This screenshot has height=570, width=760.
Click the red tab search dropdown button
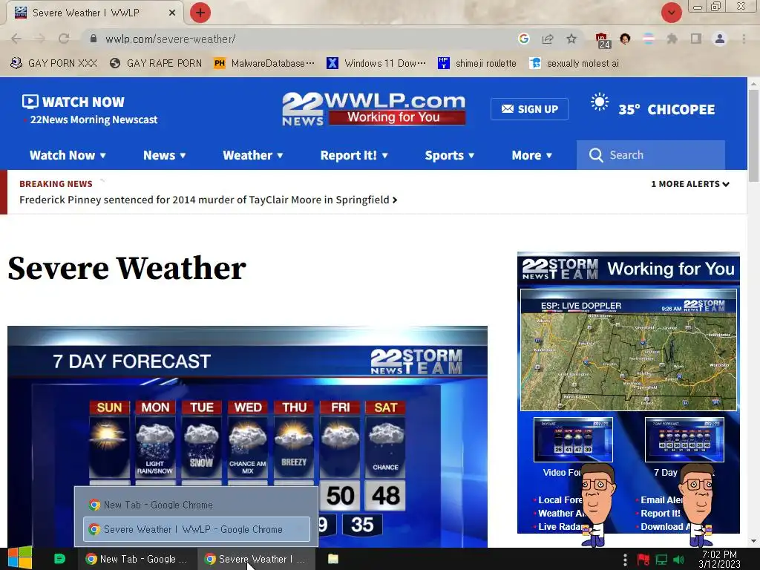[671, 13]
